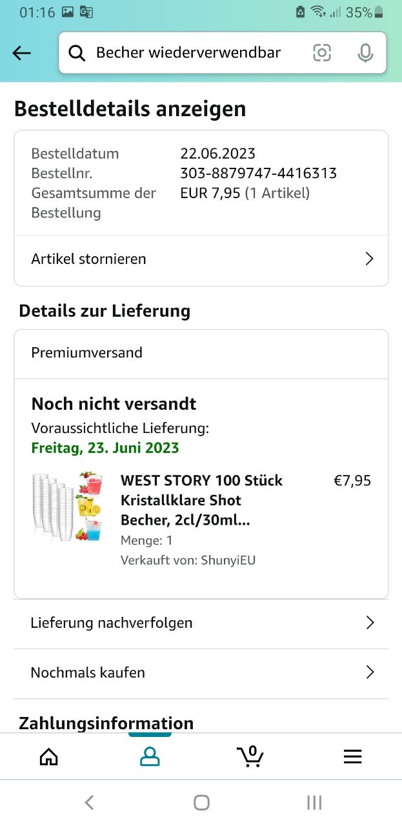Open the hamburger menu
Screen dimensions: 402x826
point(352,756)
